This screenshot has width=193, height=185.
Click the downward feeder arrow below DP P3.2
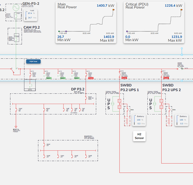click(x=16, y=127)
